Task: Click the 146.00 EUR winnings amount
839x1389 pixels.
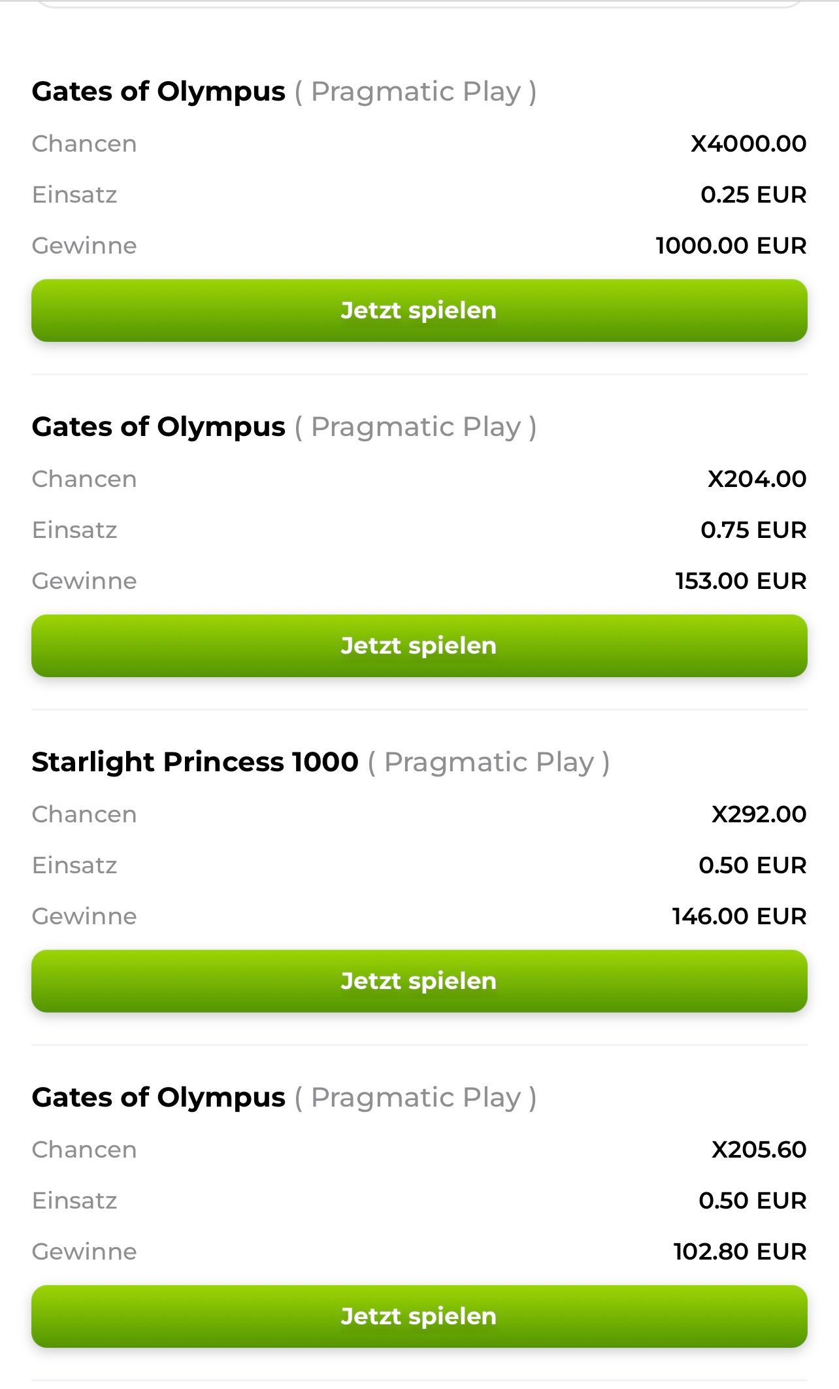Action: pos(739,916)
